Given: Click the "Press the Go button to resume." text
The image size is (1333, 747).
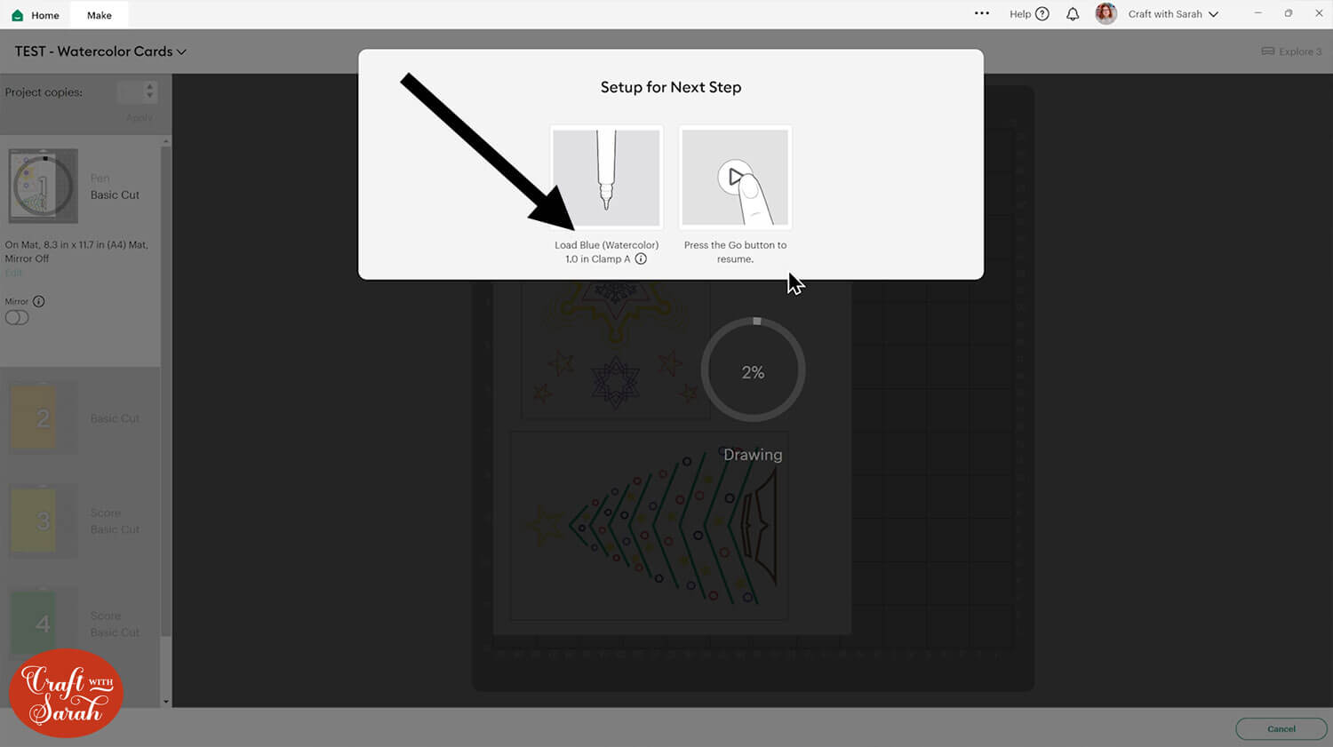Looking at the screenshot, I should point(735,252).
